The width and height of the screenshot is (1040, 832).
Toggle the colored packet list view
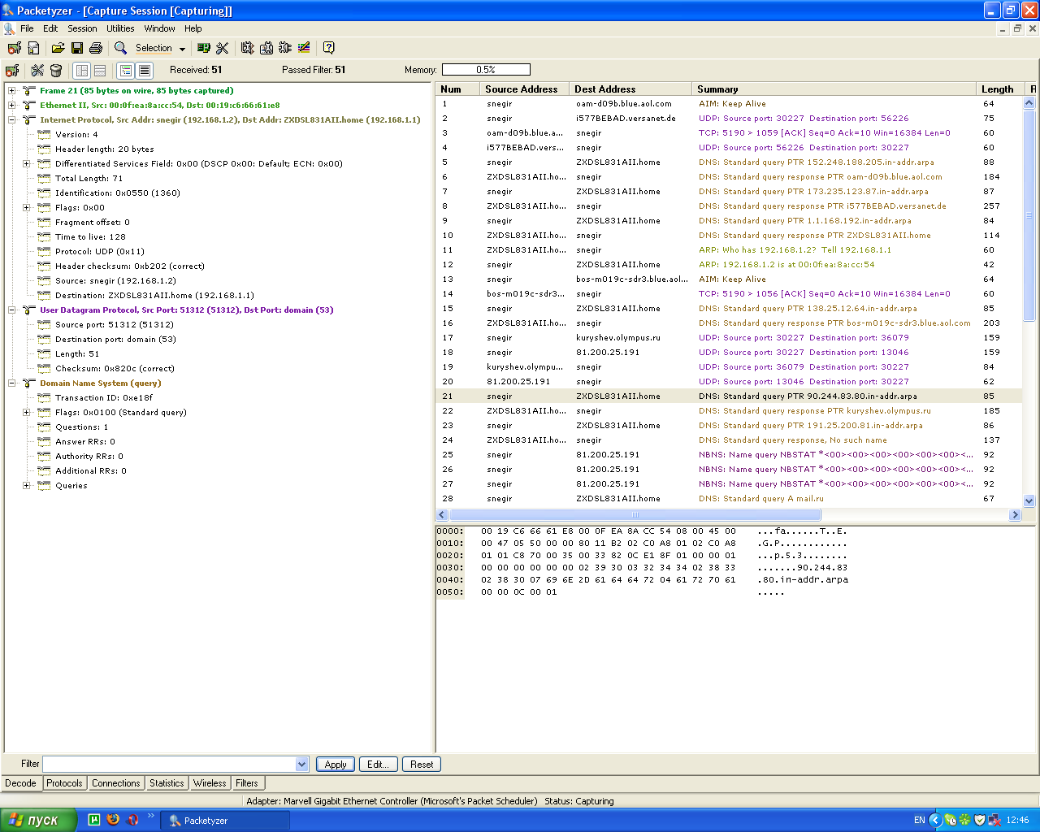point(125,71)
